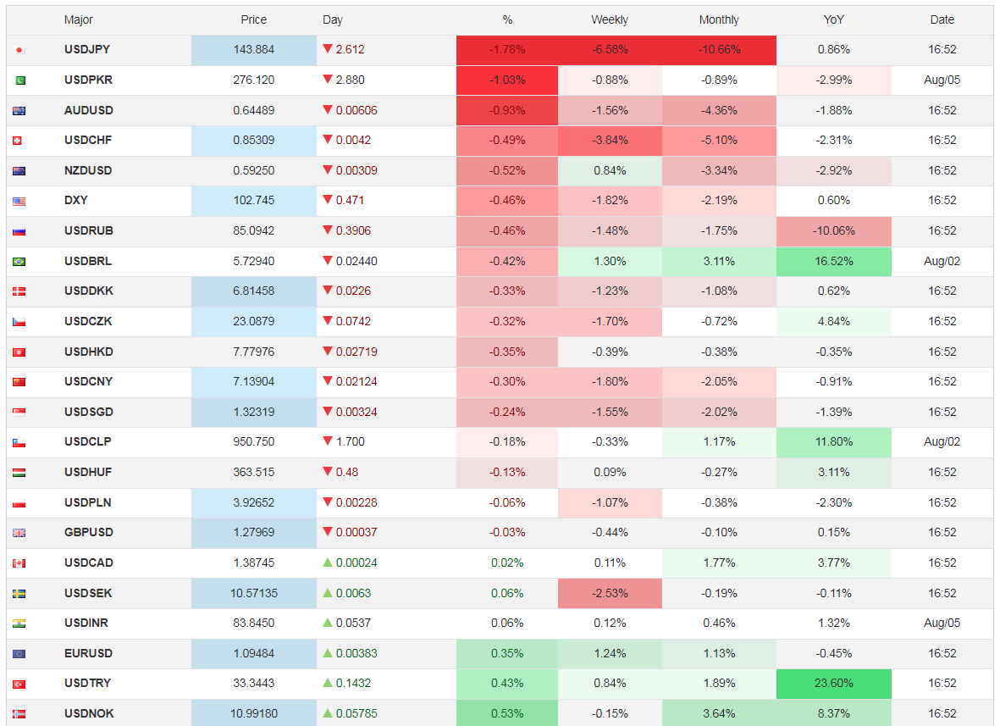1000x726 pixels.
Task: Click the Australia flag icon beside AUDUSD
Action: (19, 111)
